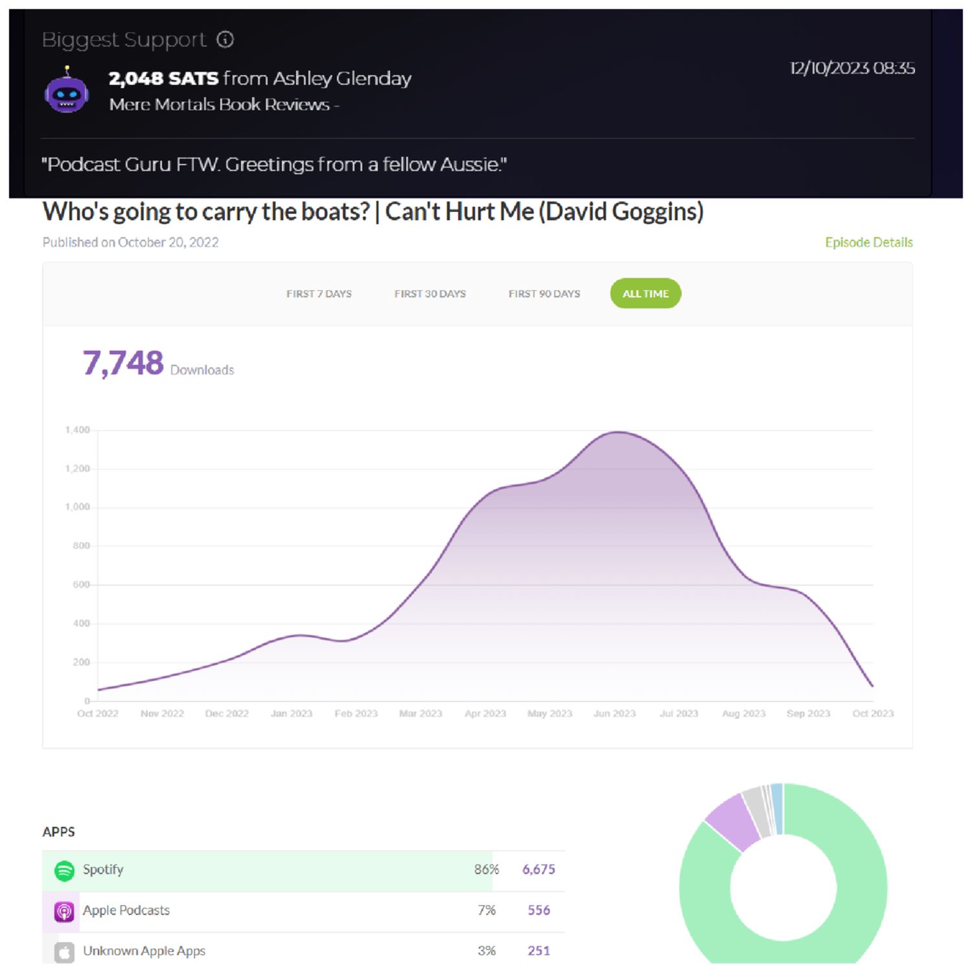Click the Sep 2023 x-axis label
The width and height of the screenshot is (972, 972).
808,713
